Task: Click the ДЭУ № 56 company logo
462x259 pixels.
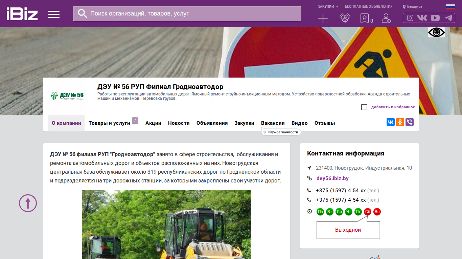Action: coord(67,96)
